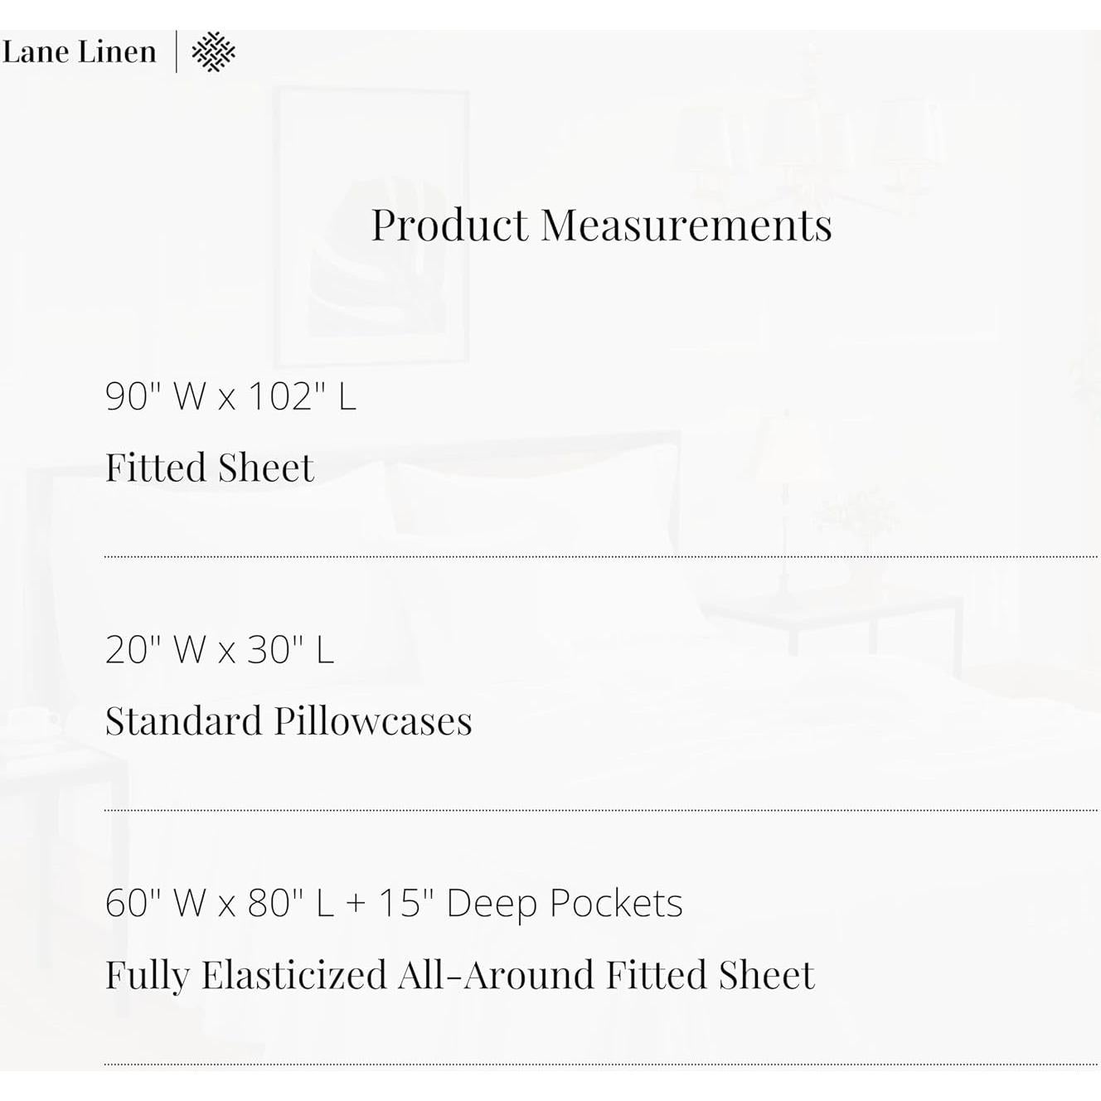Select the Standard Pillowcases label

(289, 720)
